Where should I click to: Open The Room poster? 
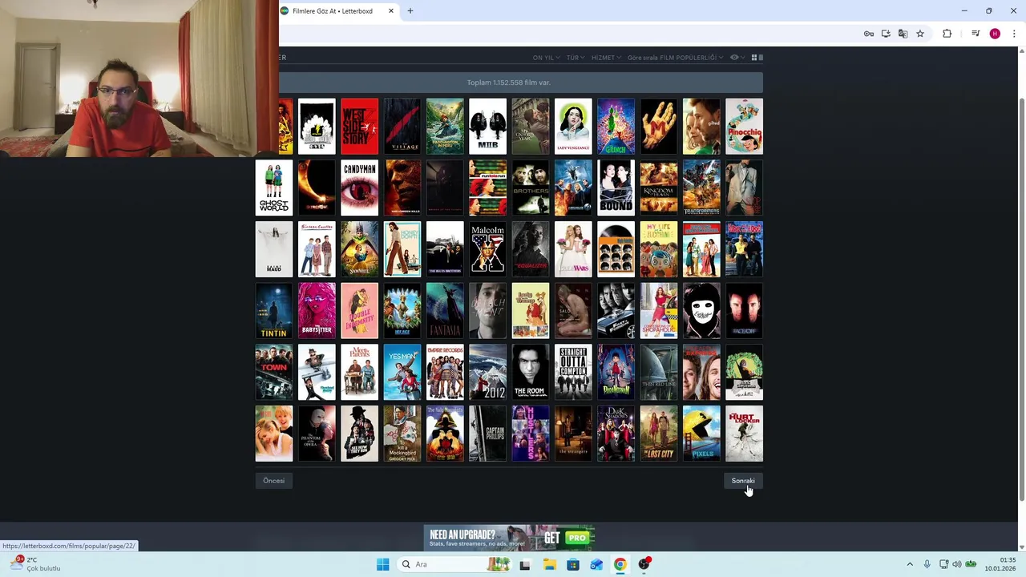tap(531, 372)
